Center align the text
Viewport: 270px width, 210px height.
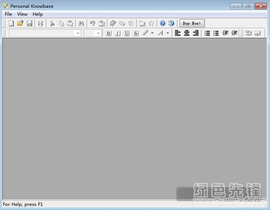(x=187, y=33)
